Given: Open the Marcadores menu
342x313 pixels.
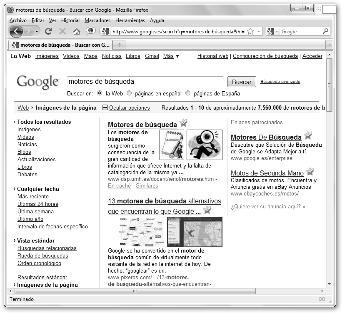Looking at the screenshot, I should pos(97,20).
